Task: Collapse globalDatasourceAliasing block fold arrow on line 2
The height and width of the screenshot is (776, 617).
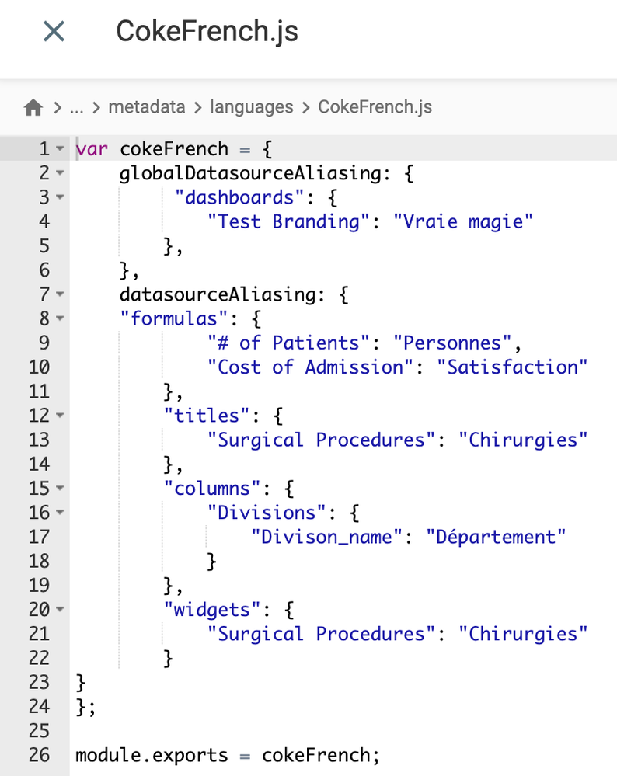Action: tap(61, 173)
